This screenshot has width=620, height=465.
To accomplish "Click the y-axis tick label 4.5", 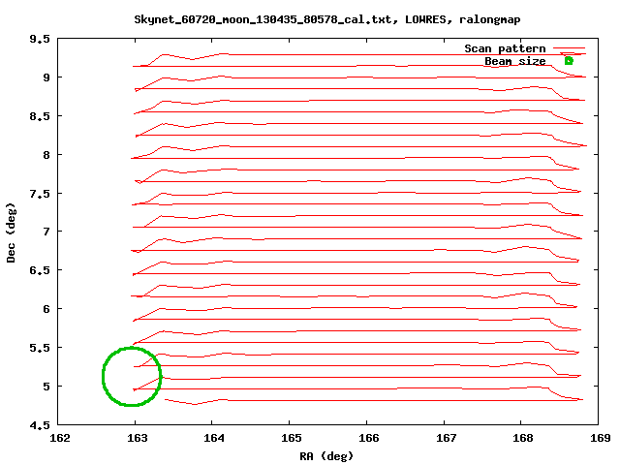I will (40, 425).
